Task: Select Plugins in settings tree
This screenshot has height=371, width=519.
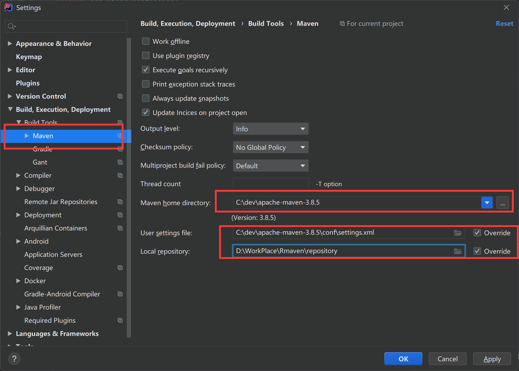Action: pos(28,83)
